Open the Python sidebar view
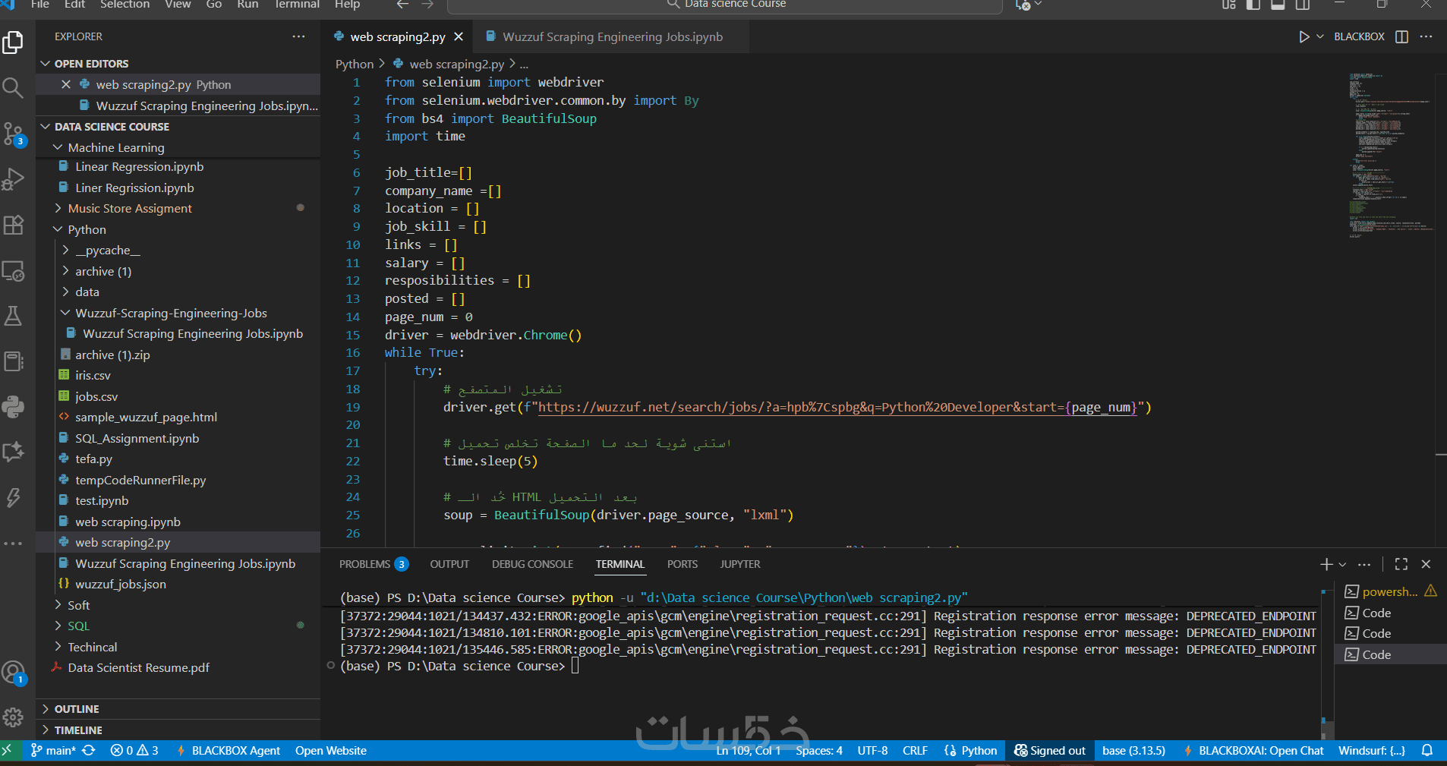The height and width of the screenshot is (766, 1447). point(13,407)
